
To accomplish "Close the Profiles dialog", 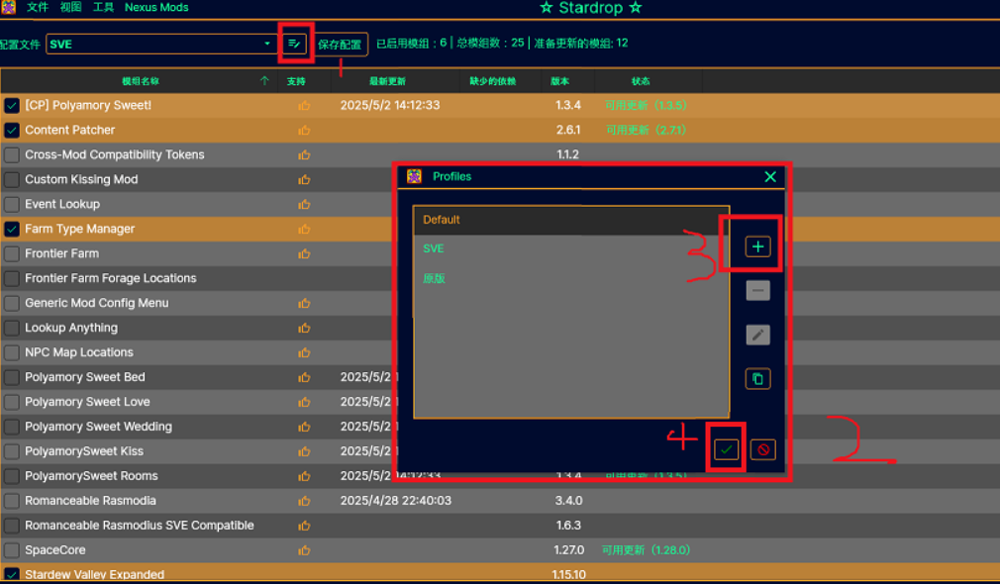I will click(770, 176).
